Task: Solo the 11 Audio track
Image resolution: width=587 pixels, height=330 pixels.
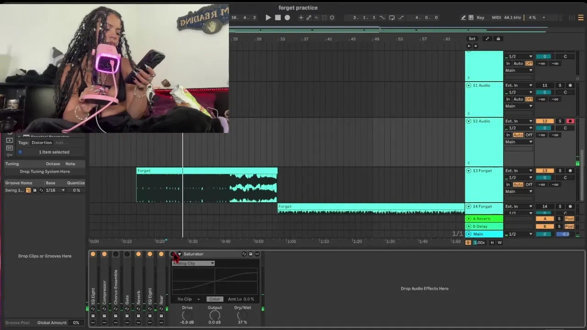Action: point(559,85)
